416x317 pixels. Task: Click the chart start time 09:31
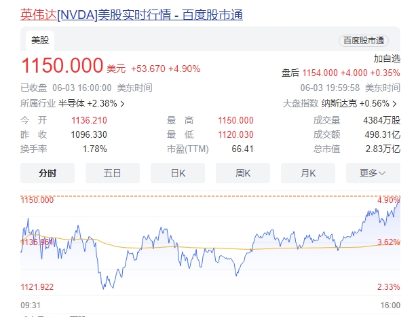point(31,305)
